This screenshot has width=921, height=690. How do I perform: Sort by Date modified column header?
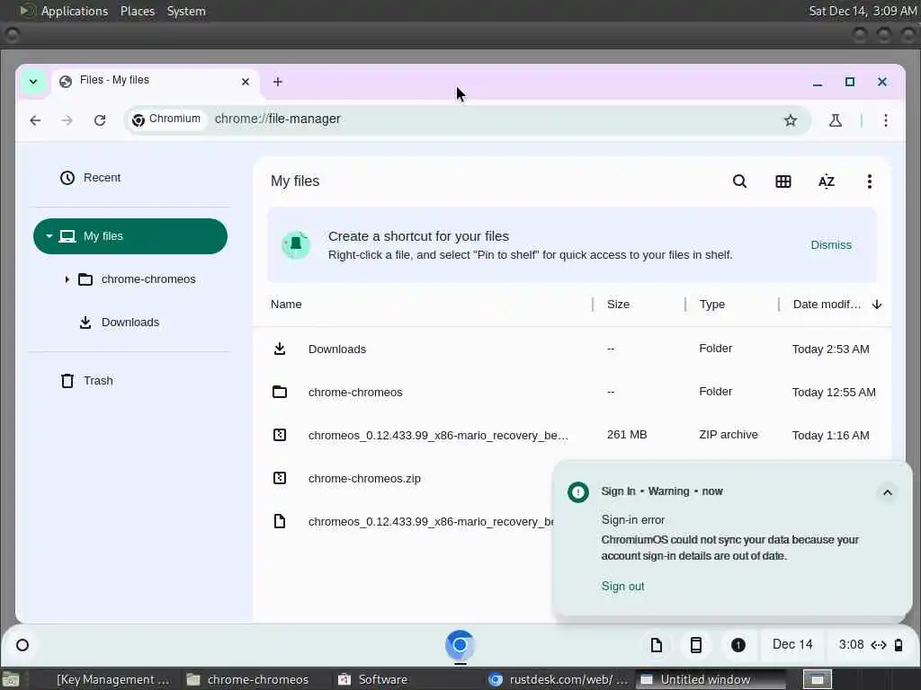click(x=827, y=305)
